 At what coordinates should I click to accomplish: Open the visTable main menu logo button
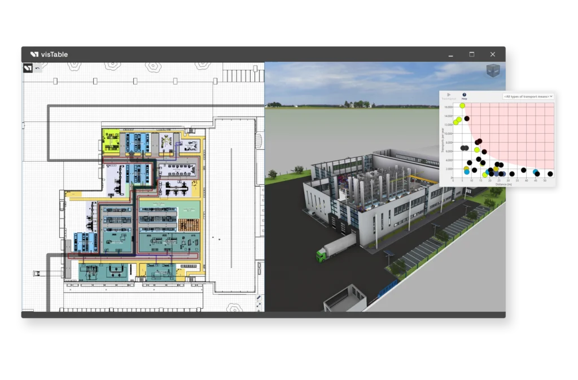(28, 68)
